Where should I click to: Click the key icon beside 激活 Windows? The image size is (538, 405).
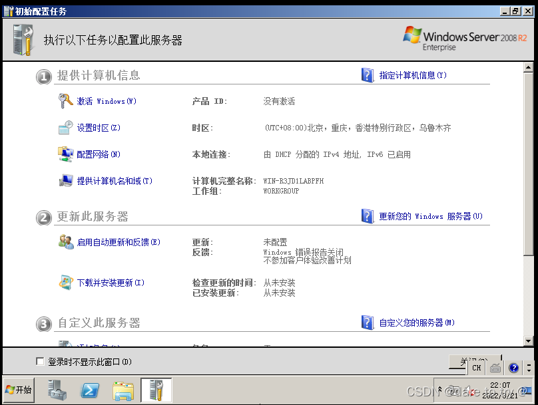(x=65, y=100)
